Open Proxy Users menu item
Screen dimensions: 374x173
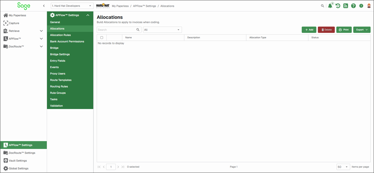click(x=70, y=74)
